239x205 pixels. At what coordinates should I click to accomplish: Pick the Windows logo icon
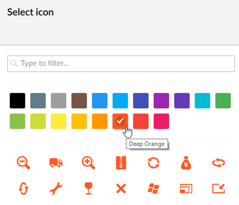tap(153, 188)
